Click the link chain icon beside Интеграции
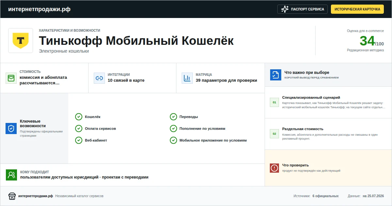392x206 pixels. 99,78
